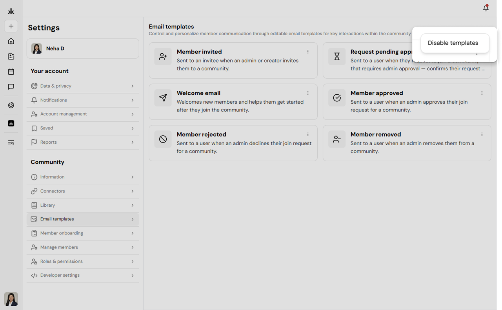The height and width of the screenshot is (310, 502).
Task: Open the three-dot menu on Member removed card
Action: tap(482, 134)
